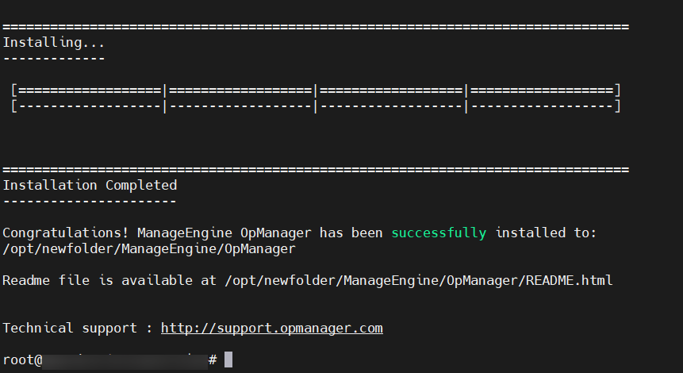Click the blinking cursor block at prompt
This screenshot has height=373, width=683.
coord(228,360)
